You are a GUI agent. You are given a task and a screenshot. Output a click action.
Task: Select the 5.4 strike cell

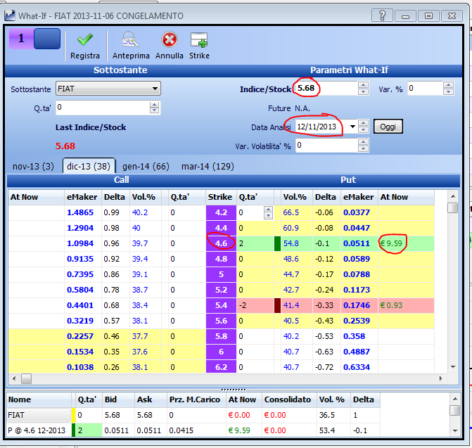(221, 305)
